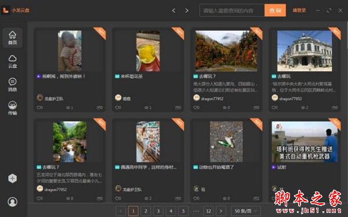This screenshot has height=217, width=348.
Task: Open the domed building thumbnail
Action: coord(304,51)
